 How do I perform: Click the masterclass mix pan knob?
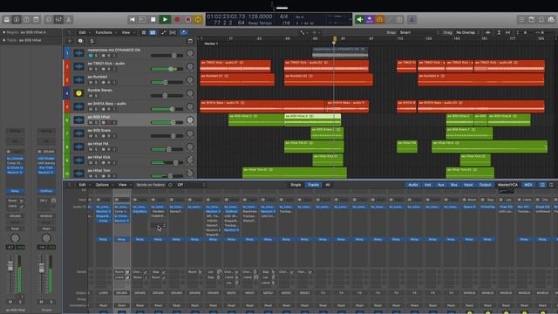[x=190, y=53]
